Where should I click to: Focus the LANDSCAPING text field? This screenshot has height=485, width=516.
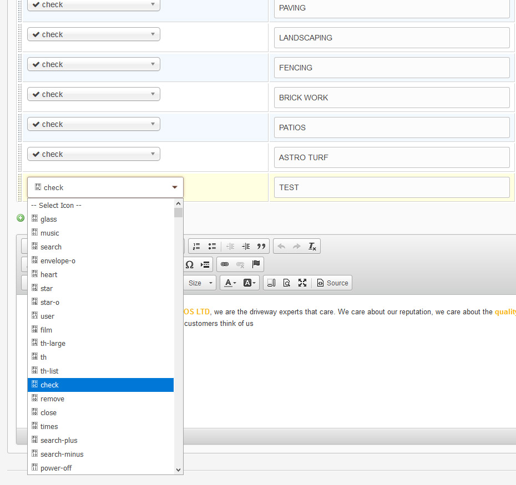pos(392,38)
